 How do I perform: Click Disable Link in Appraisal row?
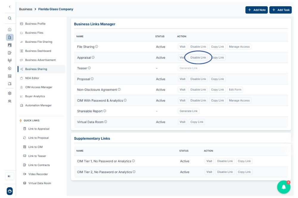(x=198, y=57)
